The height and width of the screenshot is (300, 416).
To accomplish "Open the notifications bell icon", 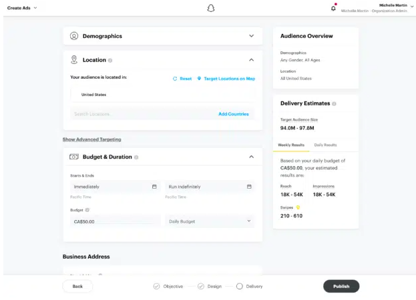I will coord(333,9).
